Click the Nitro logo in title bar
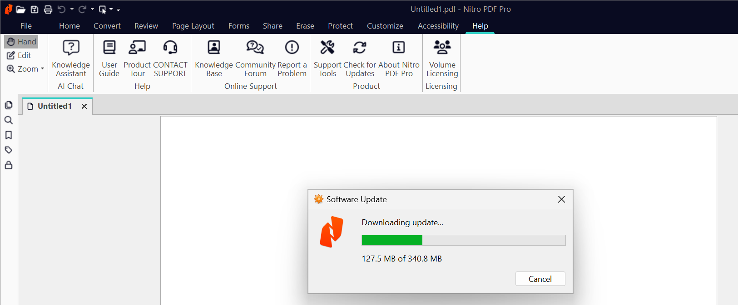Viewport: 738px width, 305px height. [x=9, y=9]
